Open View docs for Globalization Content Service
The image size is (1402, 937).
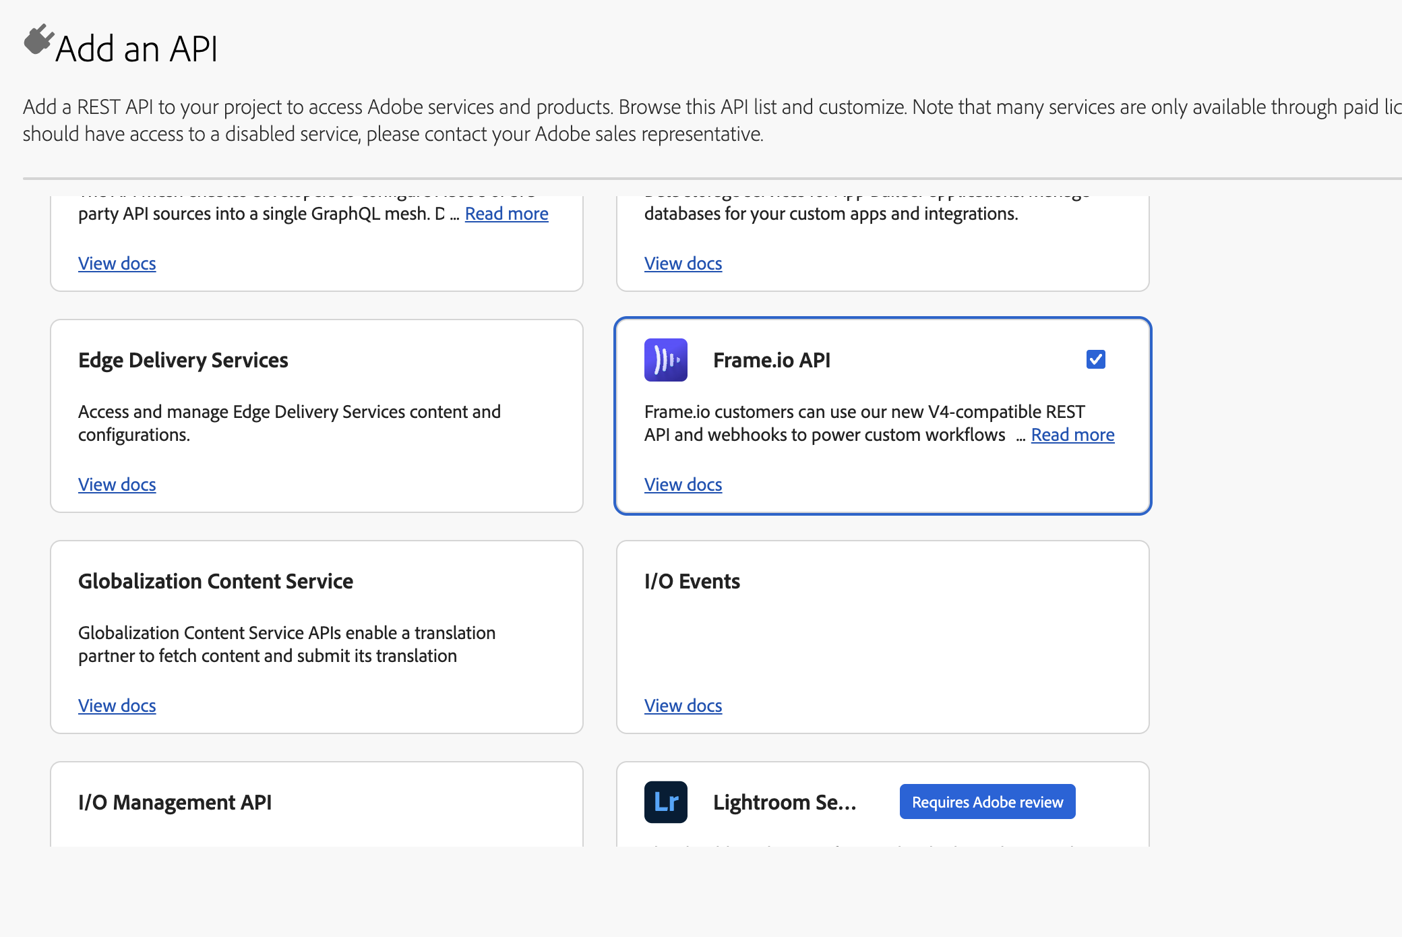[117, 706]
